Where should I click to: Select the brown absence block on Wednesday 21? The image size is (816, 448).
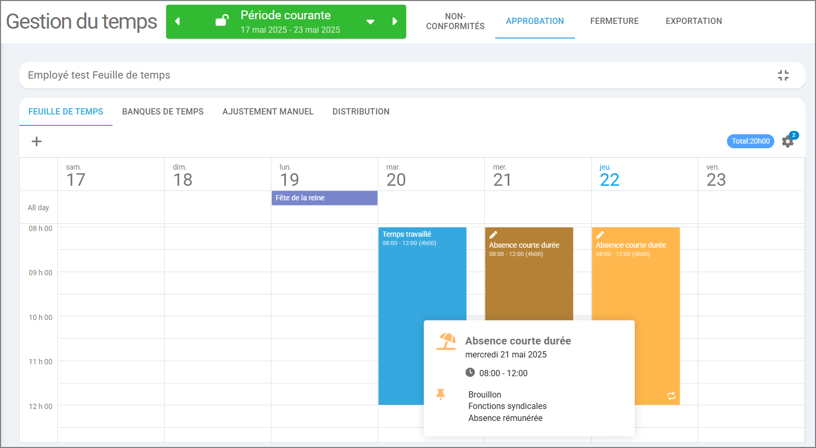(529, 273)
